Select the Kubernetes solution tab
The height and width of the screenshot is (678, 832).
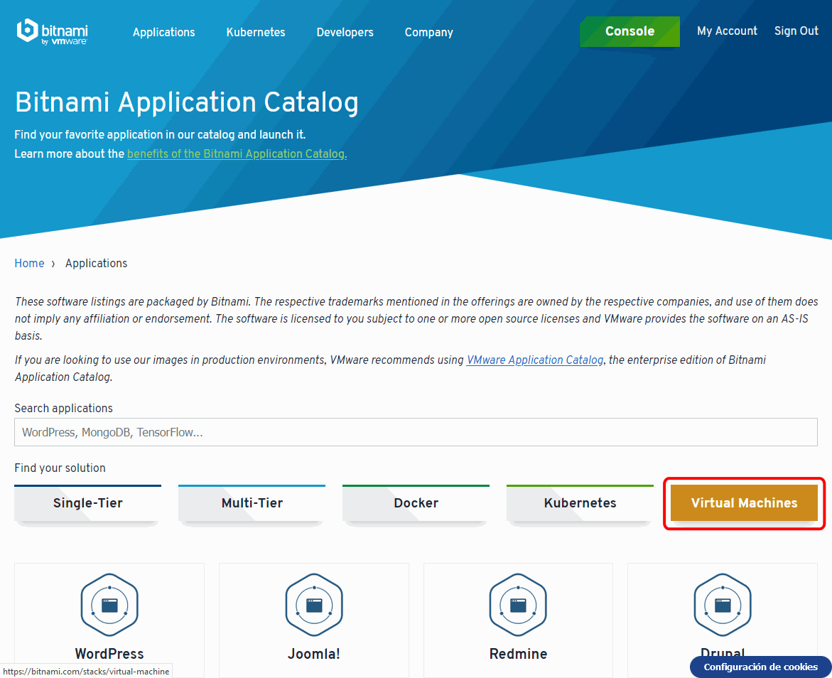click(x=580, y=503)
